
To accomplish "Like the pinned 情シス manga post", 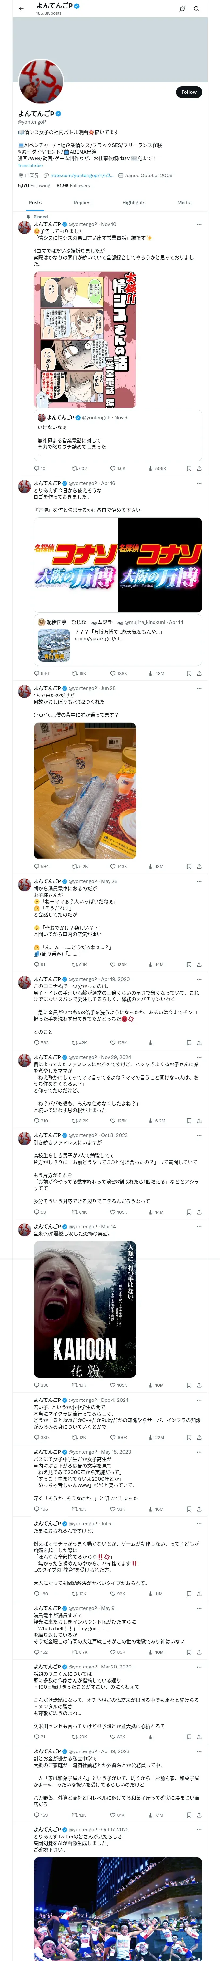I will click(x=113, y=468).
